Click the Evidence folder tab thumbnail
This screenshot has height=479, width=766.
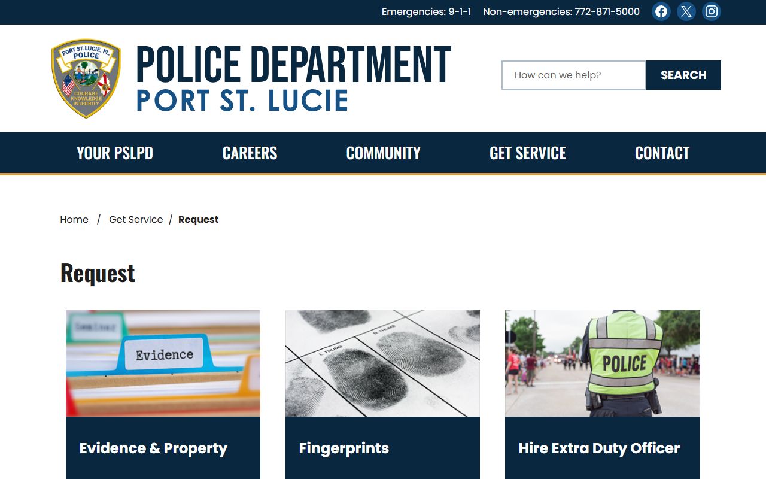163,363
